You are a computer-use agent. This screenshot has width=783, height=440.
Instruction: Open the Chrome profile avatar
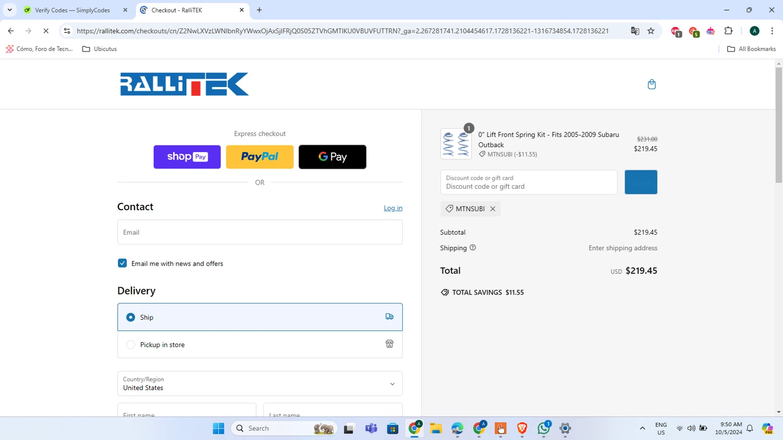(x=754, y=31)
